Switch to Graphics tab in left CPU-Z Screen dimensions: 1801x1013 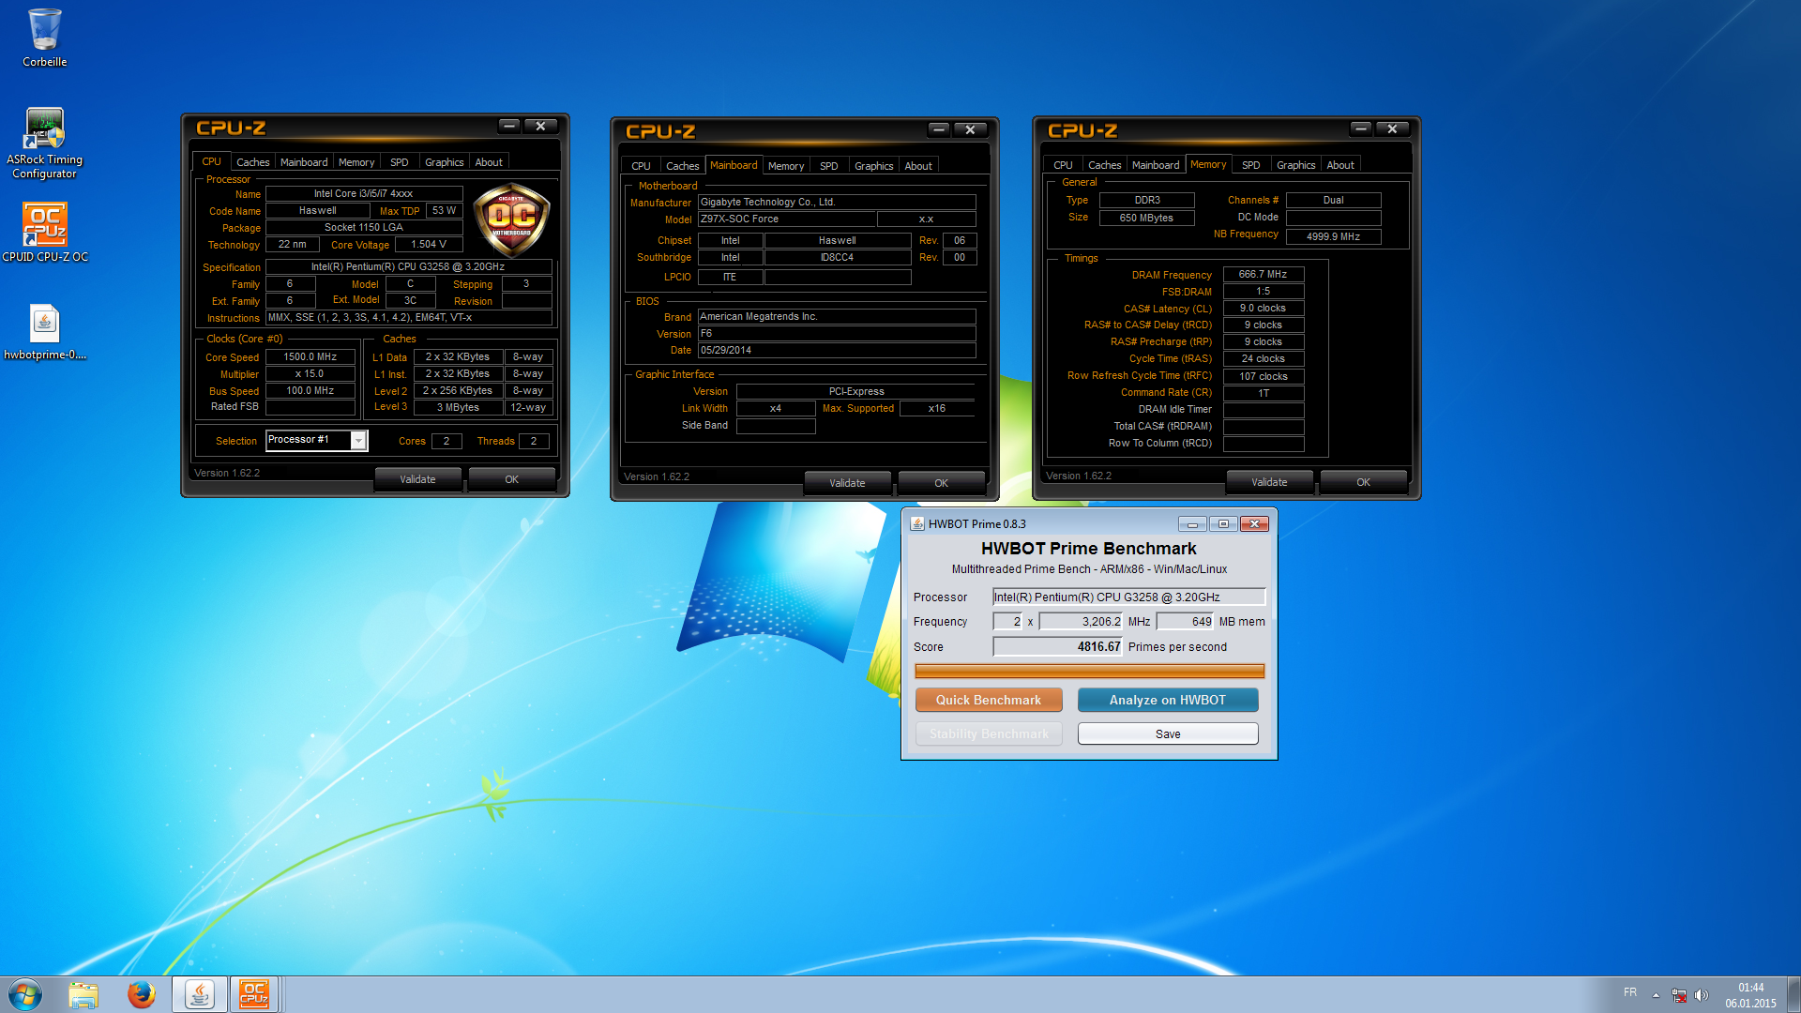[x=445, y=162]
